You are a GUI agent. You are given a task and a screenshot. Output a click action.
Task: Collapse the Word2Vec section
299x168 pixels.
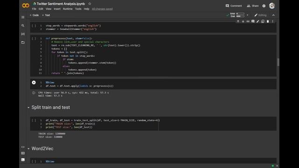tap(28, 149)
